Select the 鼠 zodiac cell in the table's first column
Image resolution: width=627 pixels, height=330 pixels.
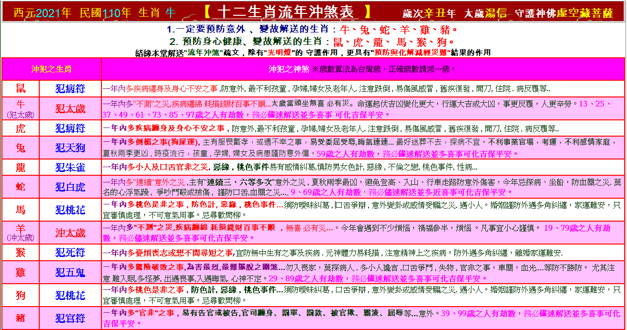(21, 88)
